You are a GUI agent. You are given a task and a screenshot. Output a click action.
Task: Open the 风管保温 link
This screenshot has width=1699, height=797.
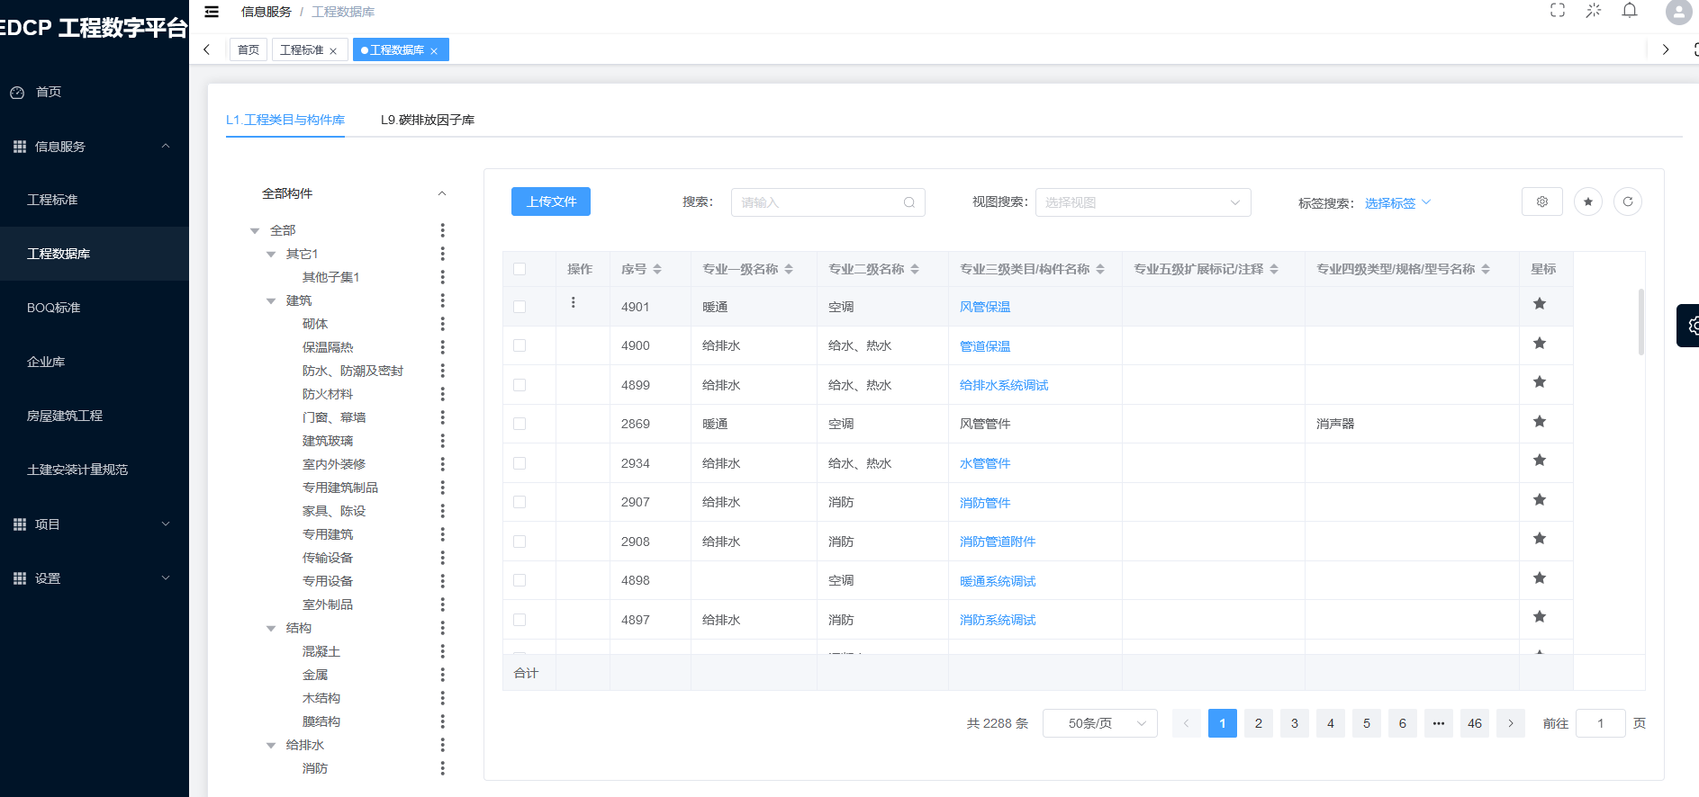[985, 307]
